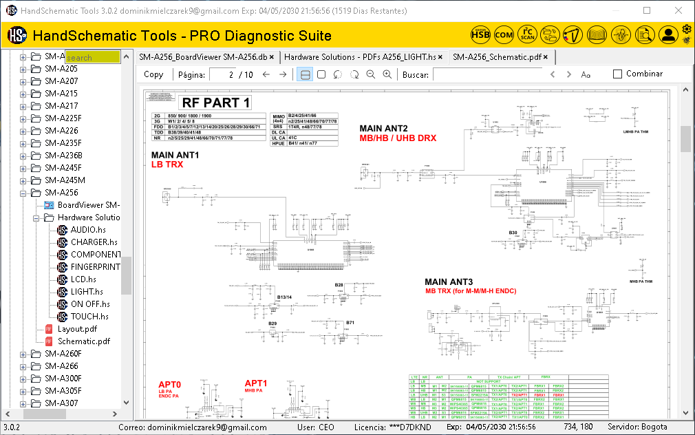Image resolution: width=695 pixels, height=435 pixels.
Task: Click the page number field
Action: point(223,74)
